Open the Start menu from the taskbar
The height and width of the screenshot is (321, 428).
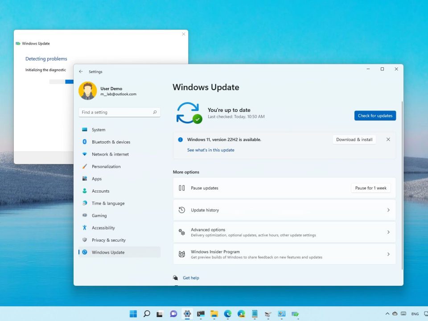point(133,314)
